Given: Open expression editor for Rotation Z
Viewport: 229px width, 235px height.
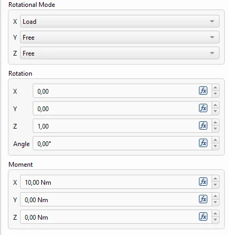Looking at the screenshot, I should [203, 125].
